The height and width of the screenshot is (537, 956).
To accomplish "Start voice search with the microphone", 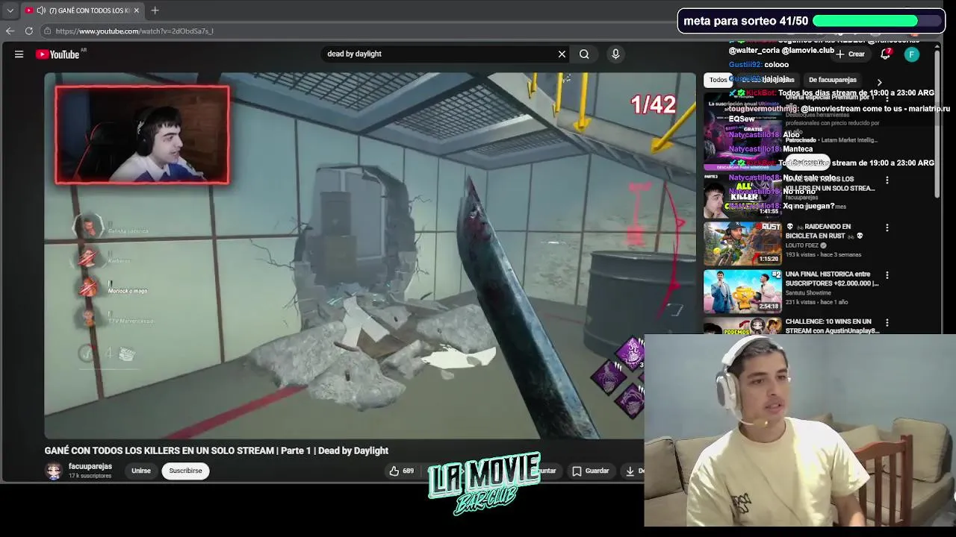I will (615, 54).
